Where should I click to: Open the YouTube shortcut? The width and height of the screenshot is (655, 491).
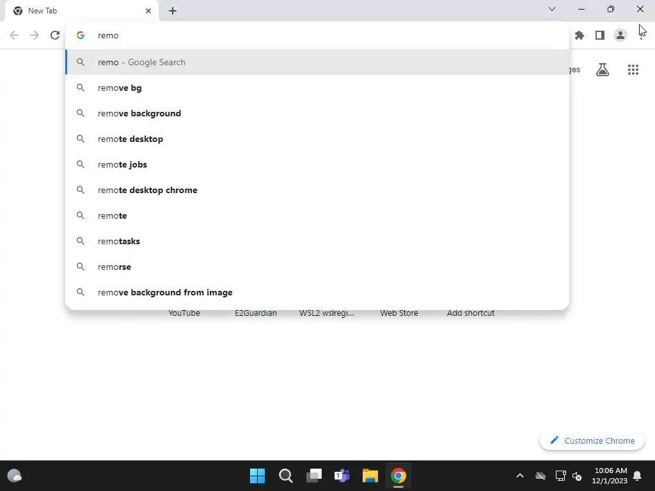point(184,313)
